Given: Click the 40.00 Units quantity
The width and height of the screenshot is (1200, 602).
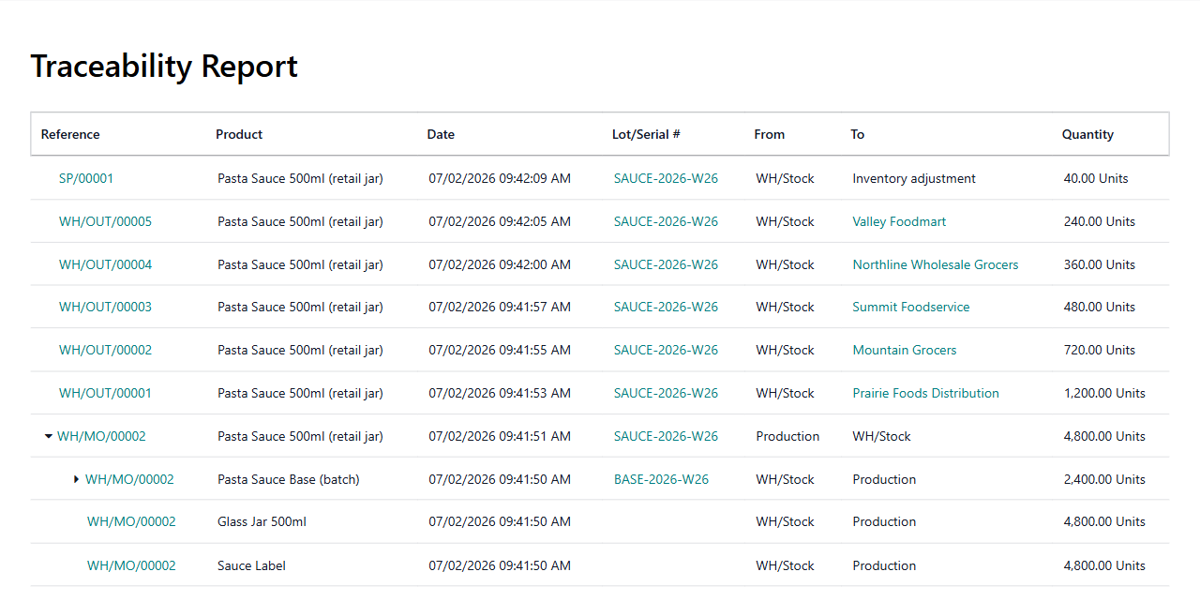Looking at the screenshot, I should 1095,178.
